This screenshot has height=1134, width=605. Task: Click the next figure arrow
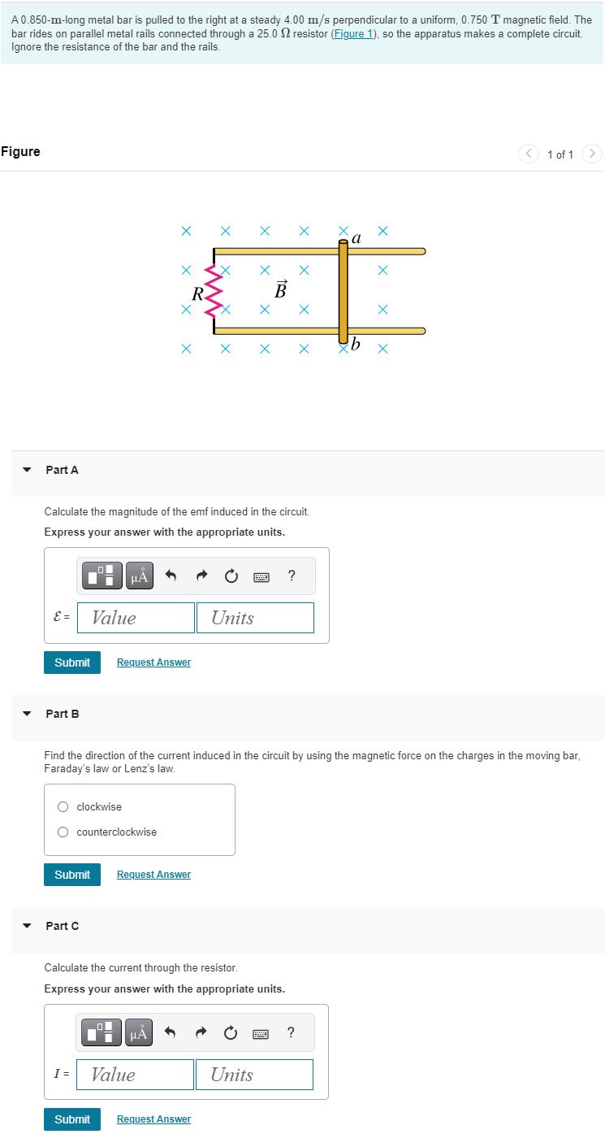point(592,154)
